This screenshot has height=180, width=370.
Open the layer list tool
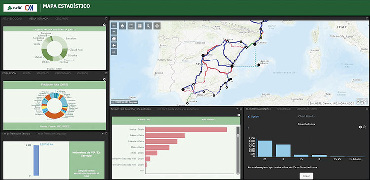click(122, 26)
